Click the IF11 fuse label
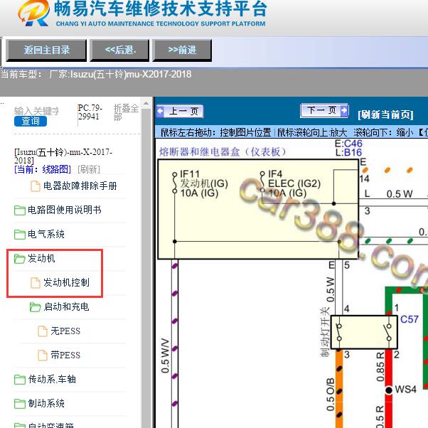Image resolution: width=428 pixels, height=428 pixels. [x=190, y=174]
